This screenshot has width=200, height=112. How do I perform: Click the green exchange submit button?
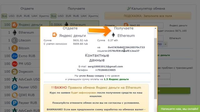tap(174, 91)
